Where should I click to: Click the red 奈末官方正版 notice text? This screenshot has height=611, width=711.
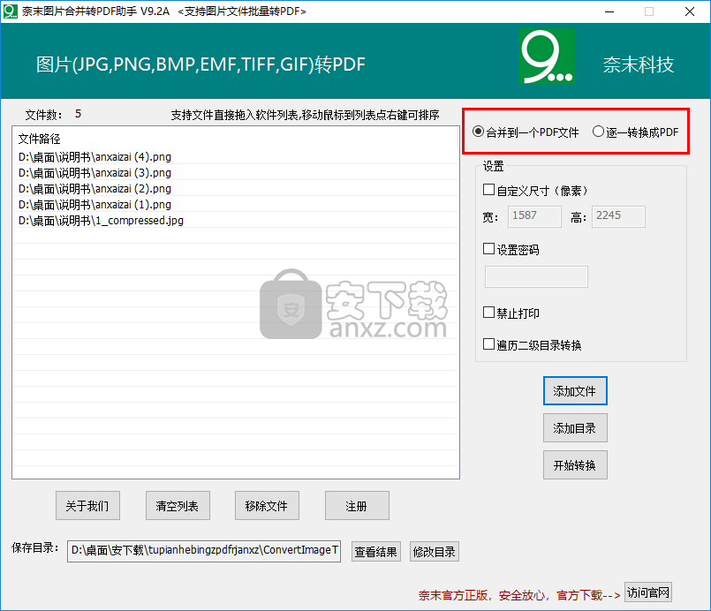point(518,595)
